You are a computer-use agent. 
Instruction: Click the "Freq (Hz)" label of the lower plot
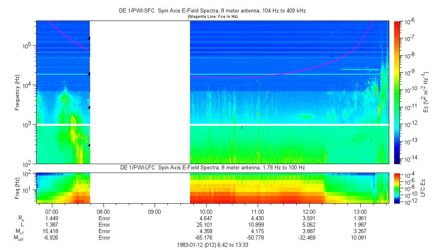[17, 188]
